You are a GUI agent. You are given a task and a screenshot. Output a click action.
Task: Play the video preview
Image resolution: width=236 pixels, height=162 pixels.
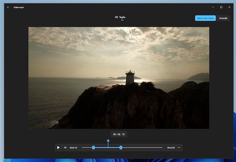[58, 148]
